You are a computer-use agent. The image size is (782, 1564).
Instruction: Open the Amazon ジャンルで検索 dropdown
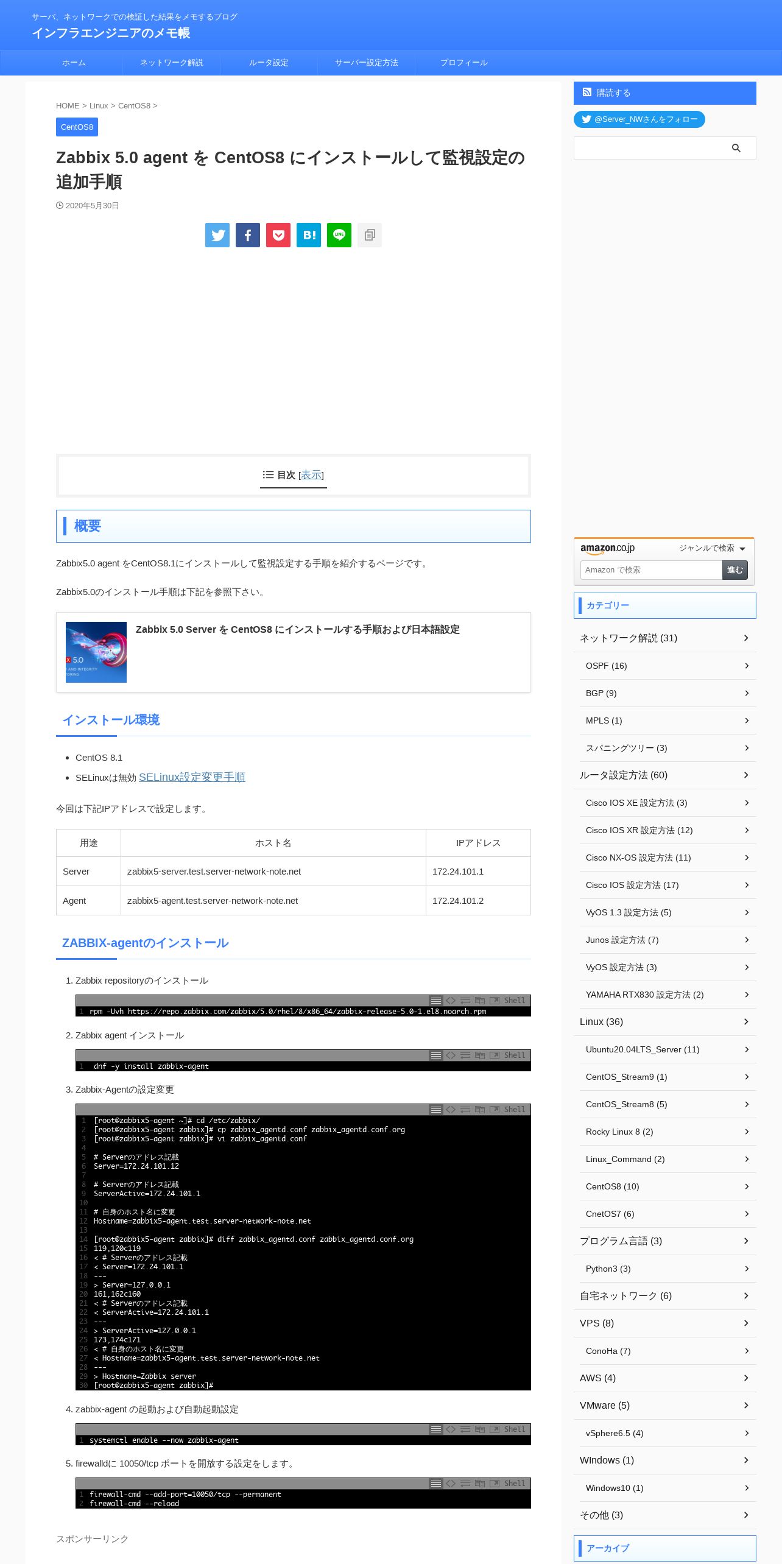pos(712,548)
